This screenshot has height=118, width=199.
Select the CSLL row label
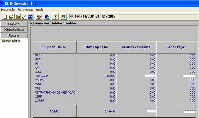(x=38, y=72)
